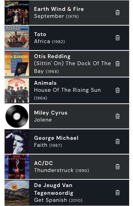Image resolution: width=133 pixels, height=206 pixels.
Task: Select George Michael Faith cover art
Action: pyautogui.click(x=17, y=142)
